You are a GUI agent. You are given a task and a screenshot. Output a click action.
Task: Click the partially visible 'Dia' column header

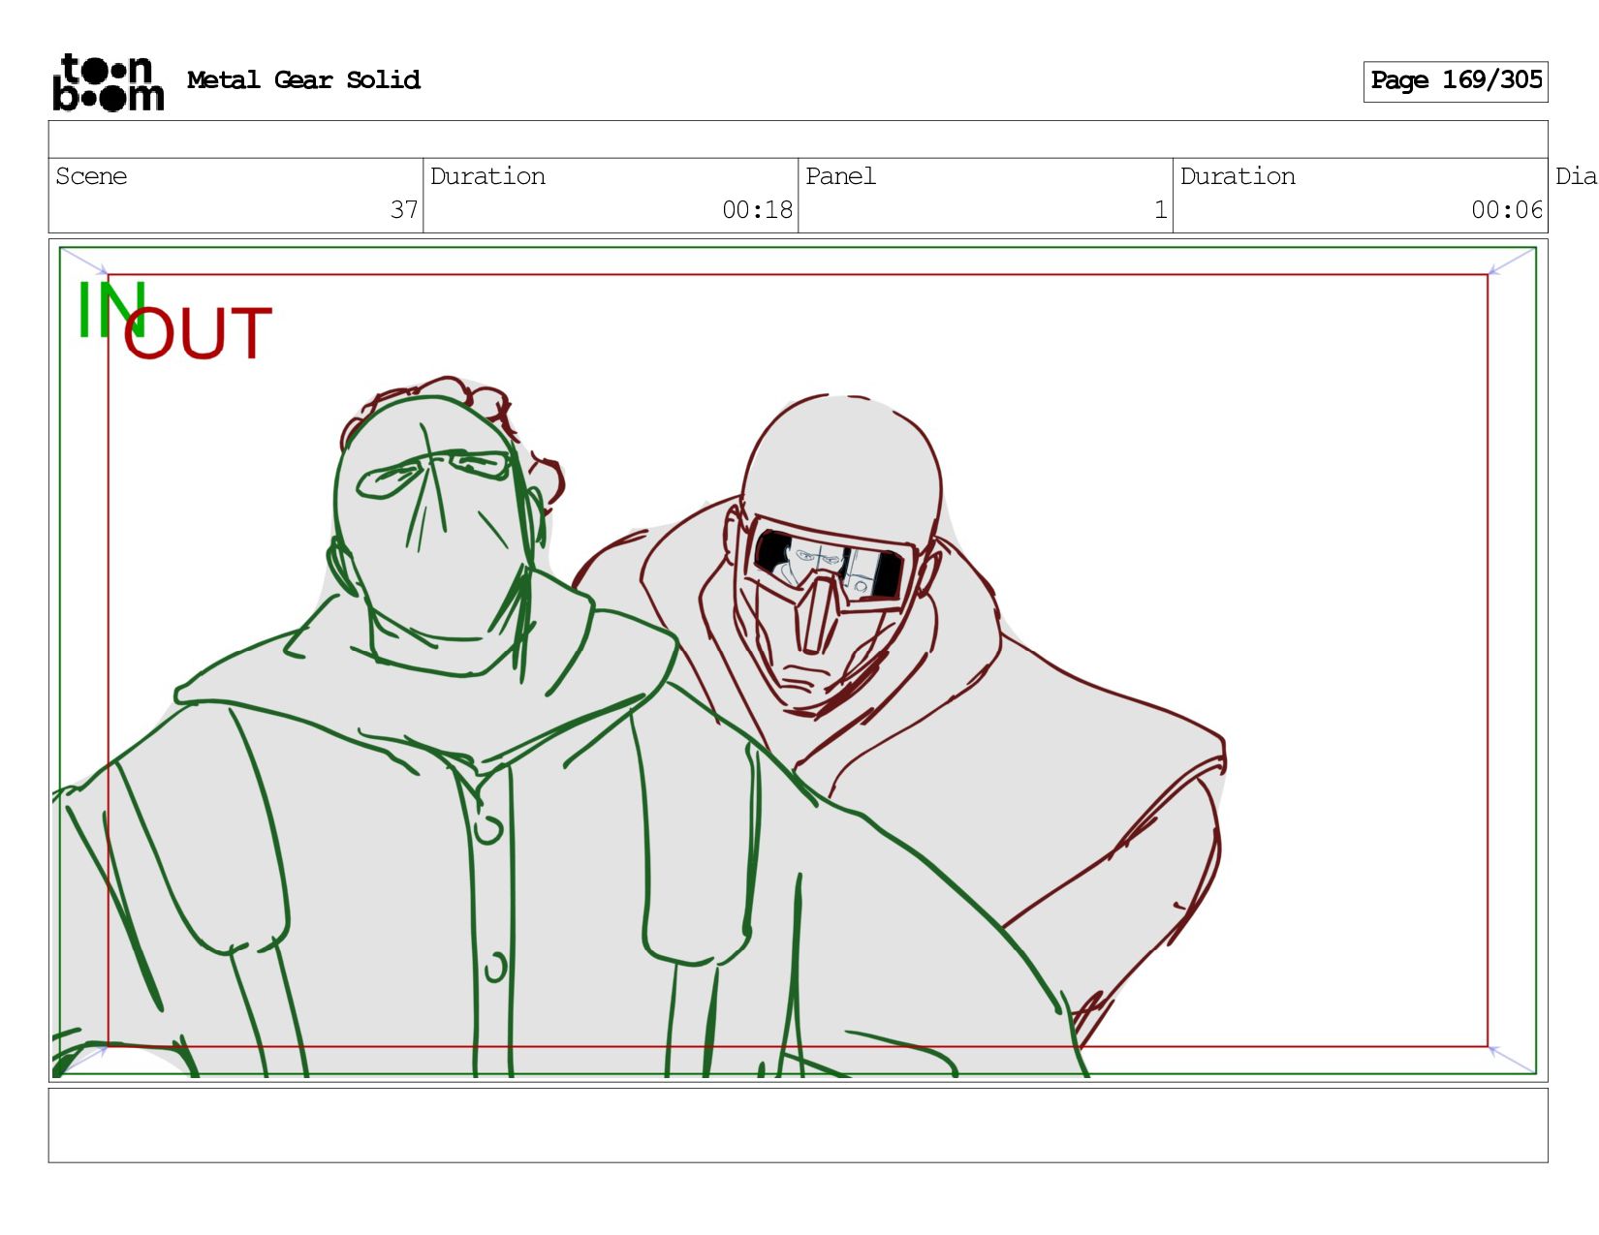(1576, 176)
